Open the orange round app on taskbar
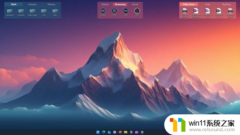240x135 pixels. pos(120,132)
